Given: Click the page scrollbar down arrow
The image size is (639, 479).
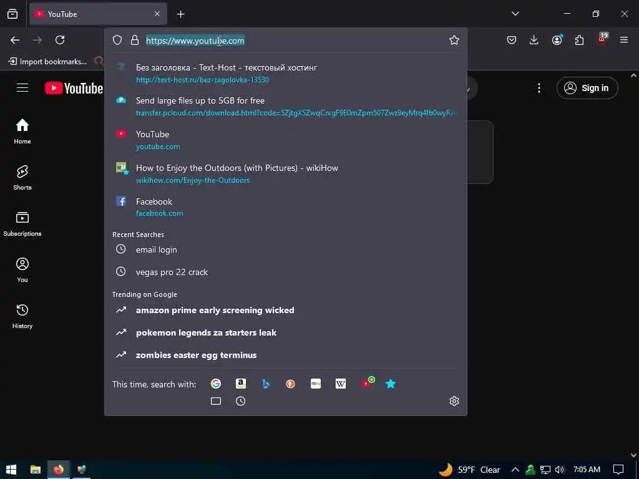Looking at the screenshot, I should 634,455.
